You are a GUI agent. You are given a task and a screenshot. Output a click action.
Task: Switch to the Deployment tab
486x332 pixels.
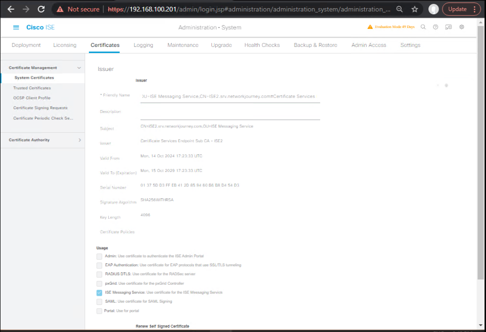tap(26, 45)
